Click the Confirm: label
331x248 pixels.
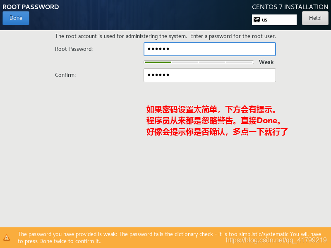click(x=65, y=75)
